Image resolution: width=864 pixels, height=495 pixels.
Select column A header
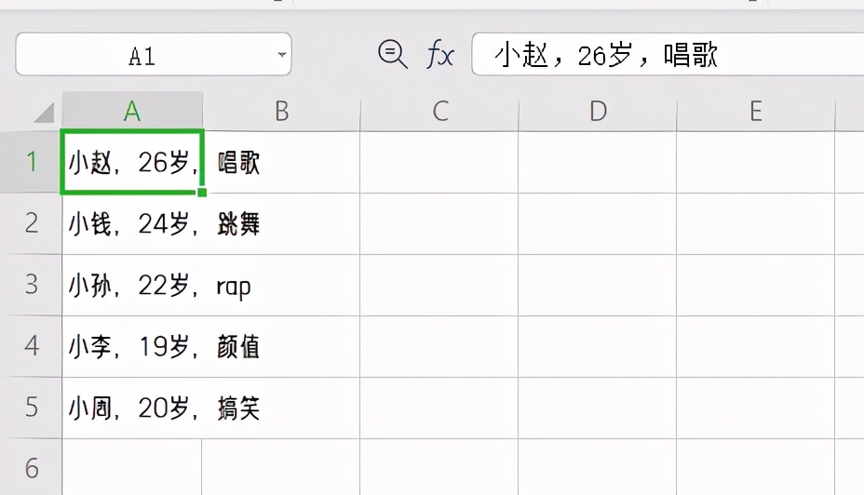pos(132,112)
